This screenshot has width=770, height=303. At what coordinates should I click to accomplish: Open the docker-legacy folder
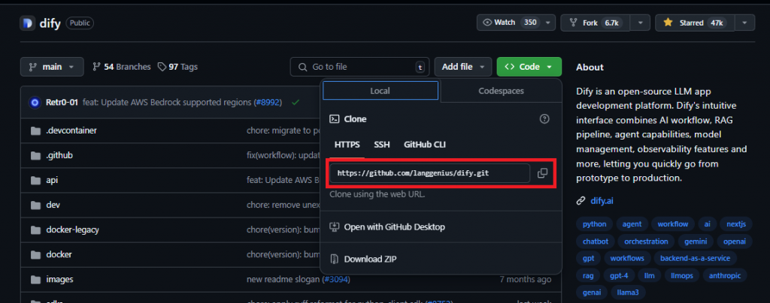point(73,229)
